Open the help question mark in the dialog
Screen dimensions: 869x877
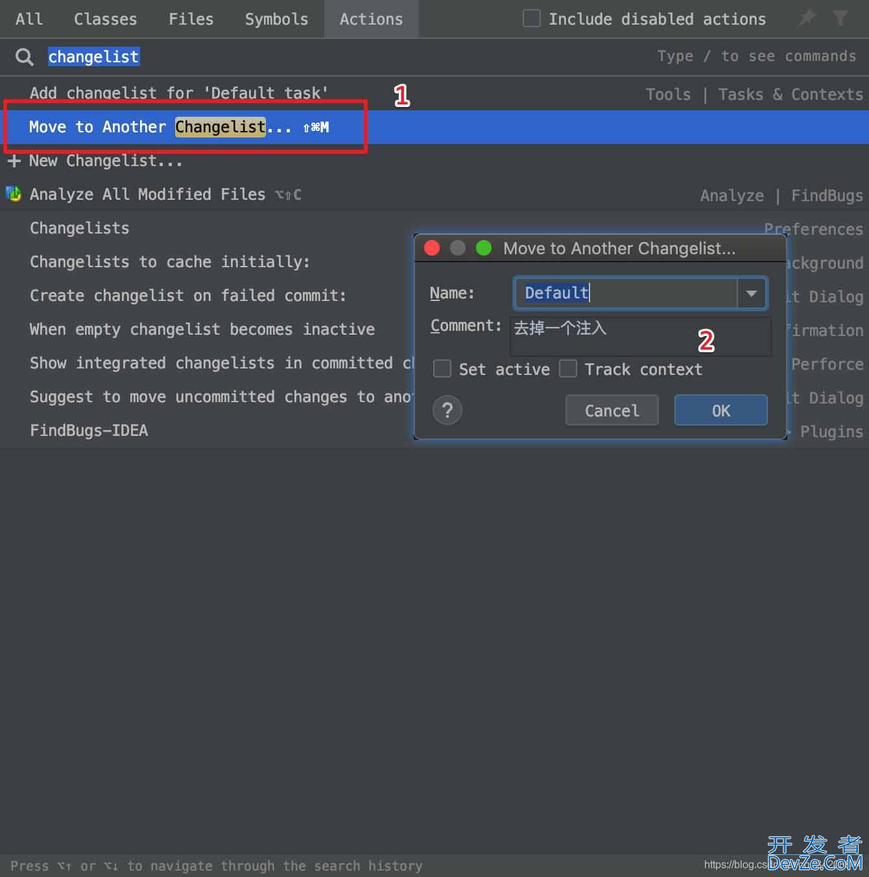(447, 411)
